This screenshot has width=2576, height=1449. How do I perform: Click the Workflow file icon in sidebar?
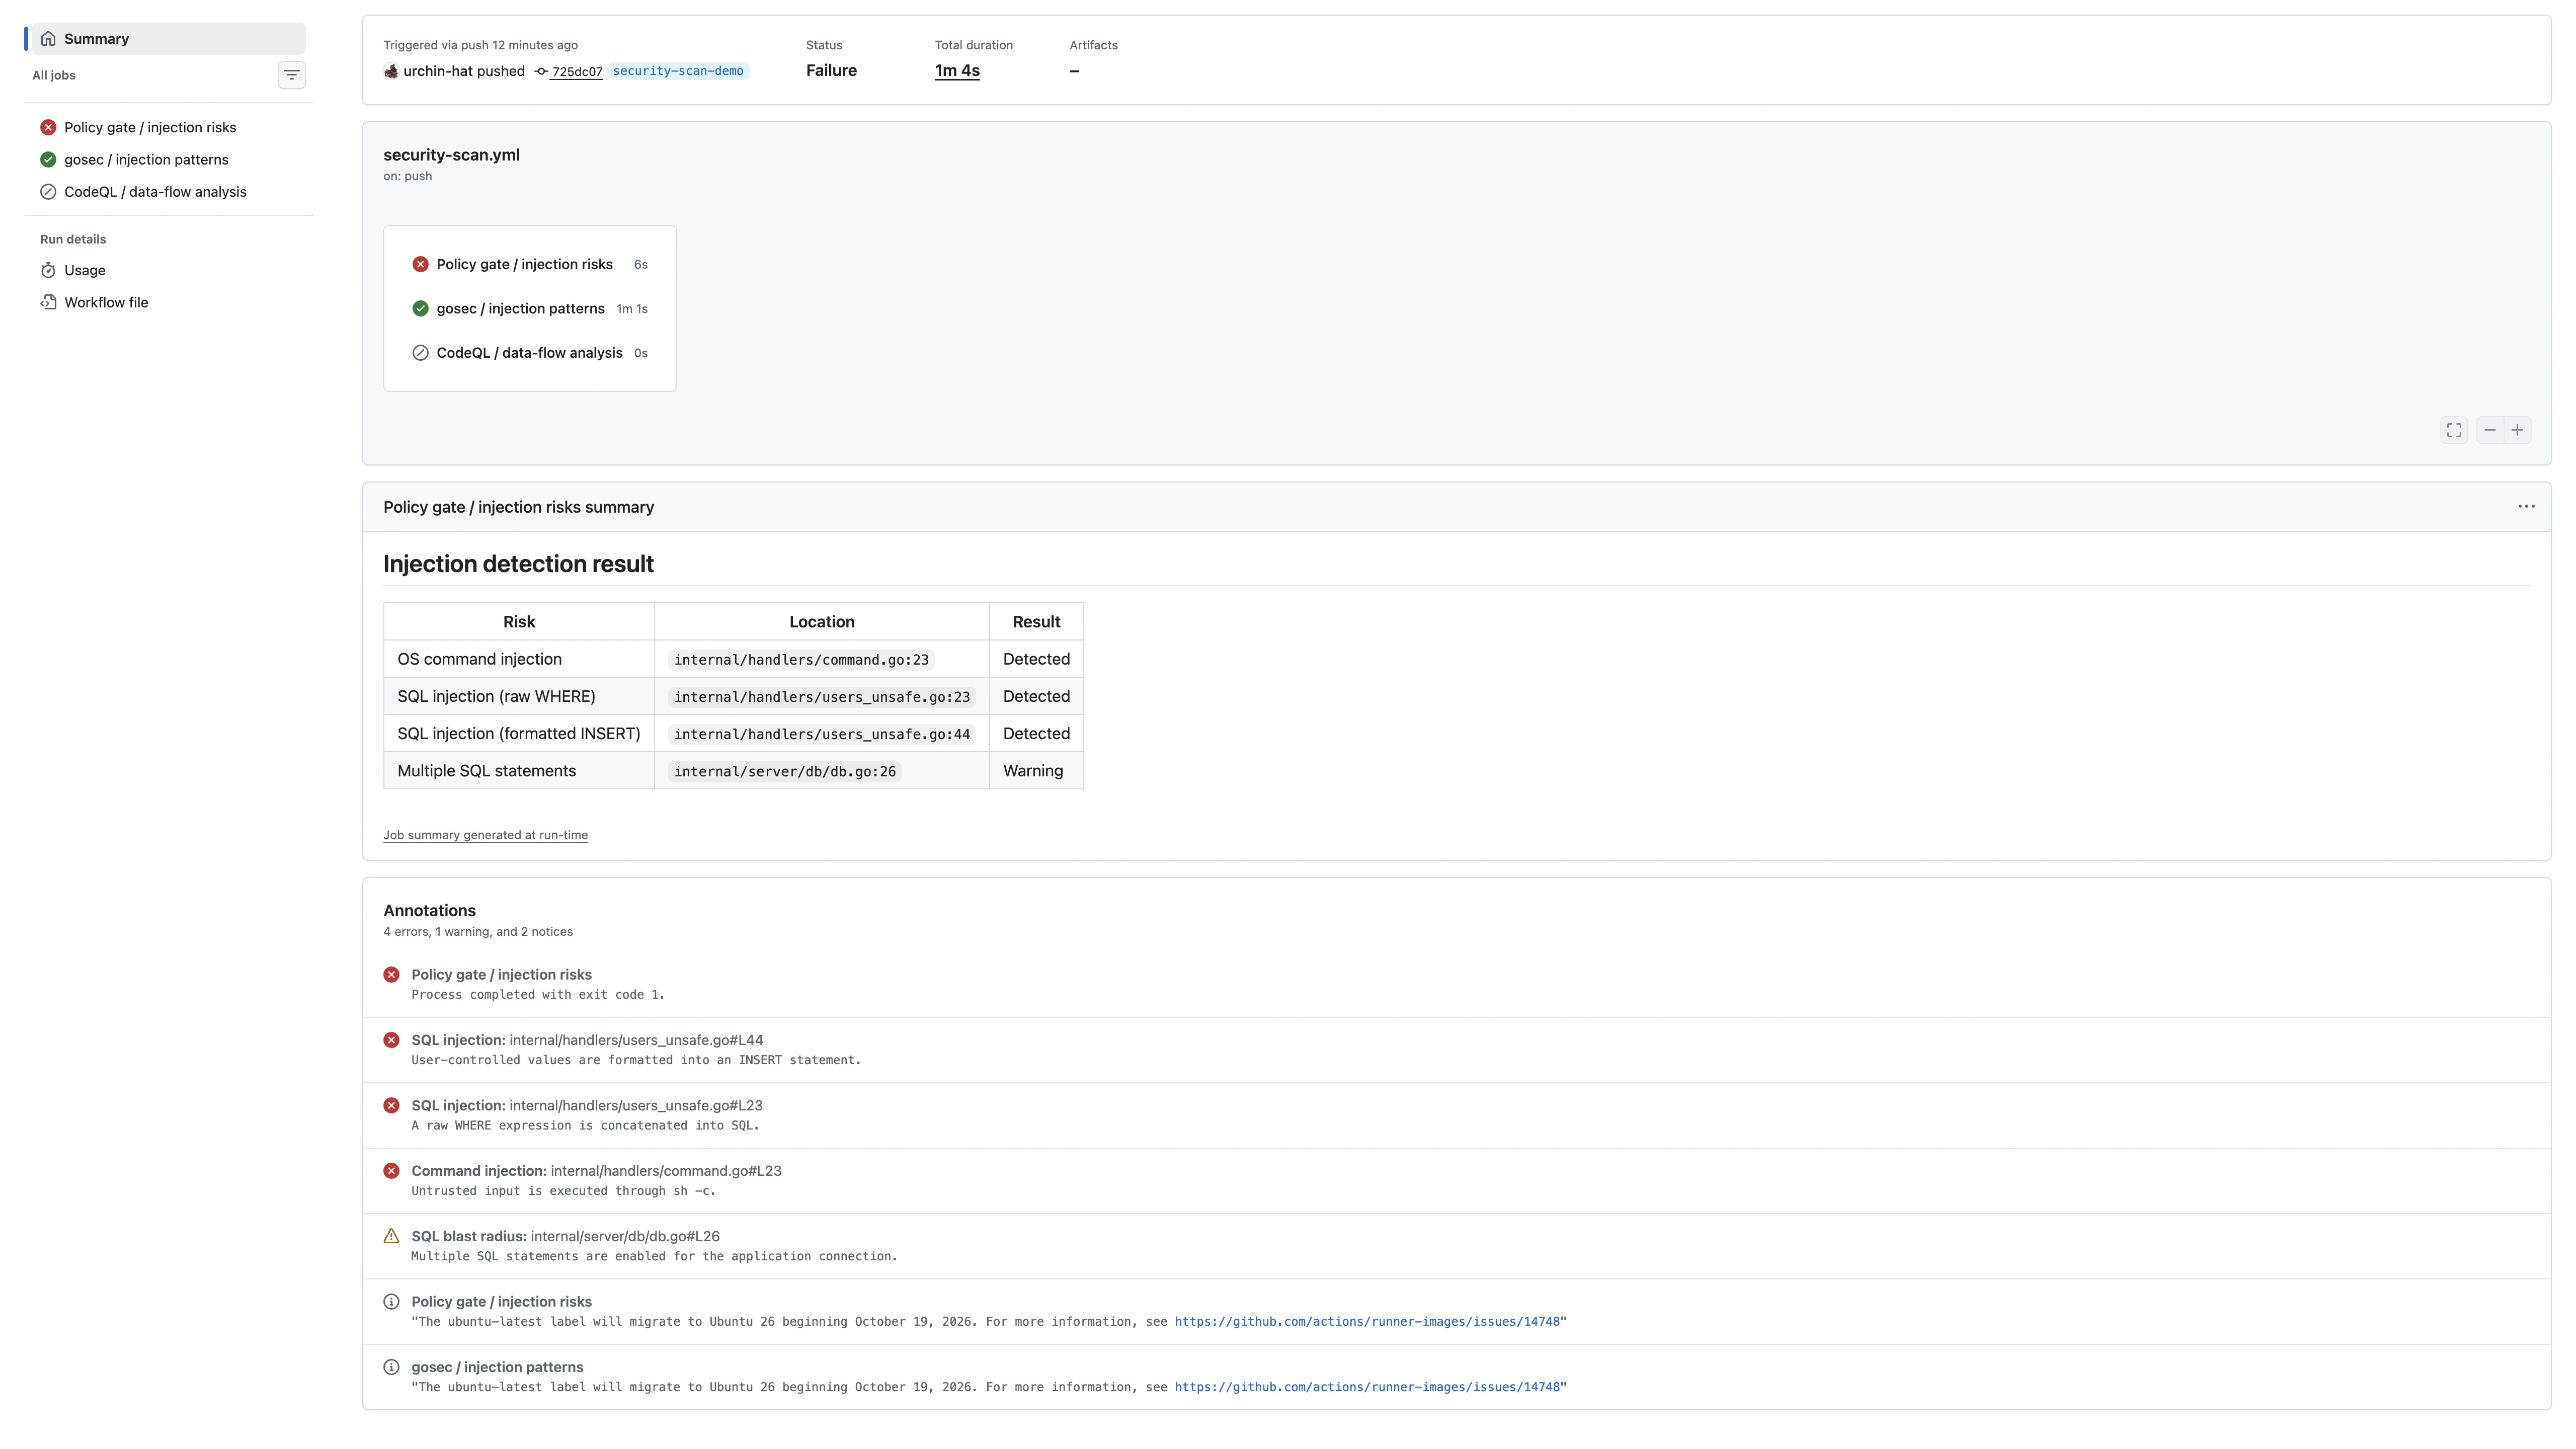point(48,302)
